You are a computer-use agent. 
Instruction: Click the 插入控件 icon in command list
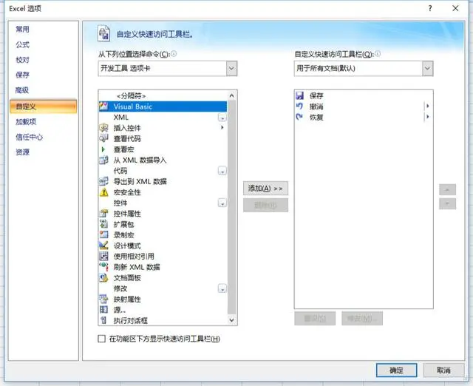pyautogui.click(x=103, y=128)
